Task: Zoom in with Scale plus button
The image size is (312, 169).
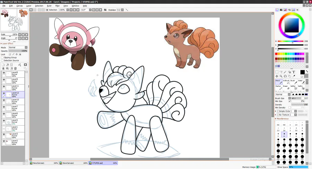Action: click(23, 34)
